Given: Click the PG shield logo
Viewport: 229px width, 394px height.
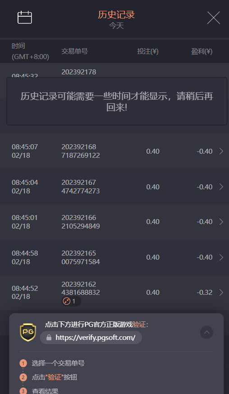Looking at the screenshot, I should pos(28,332).
